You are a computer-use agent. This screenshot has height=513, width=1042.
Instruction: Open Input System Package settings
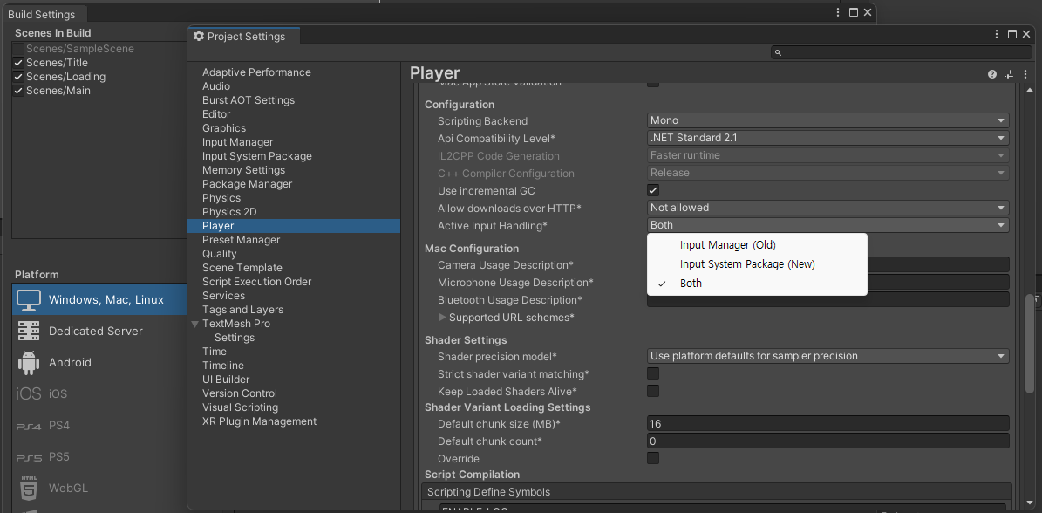[x=256, y=155]
